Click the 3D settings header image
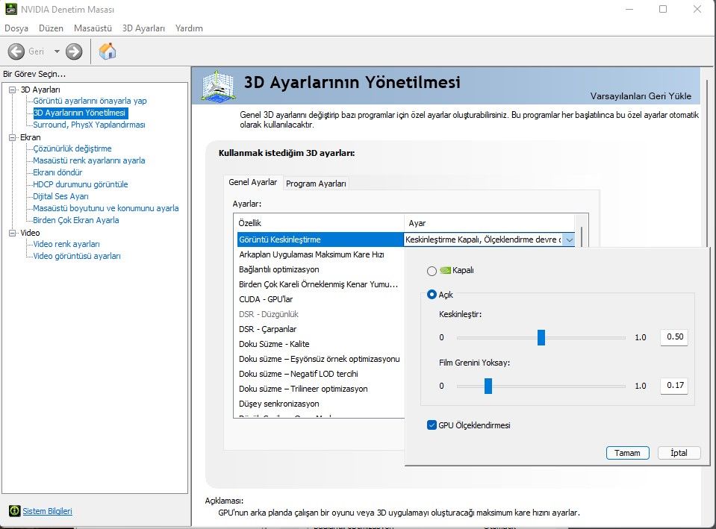This screenshot has width=716, height=529. 218,85
